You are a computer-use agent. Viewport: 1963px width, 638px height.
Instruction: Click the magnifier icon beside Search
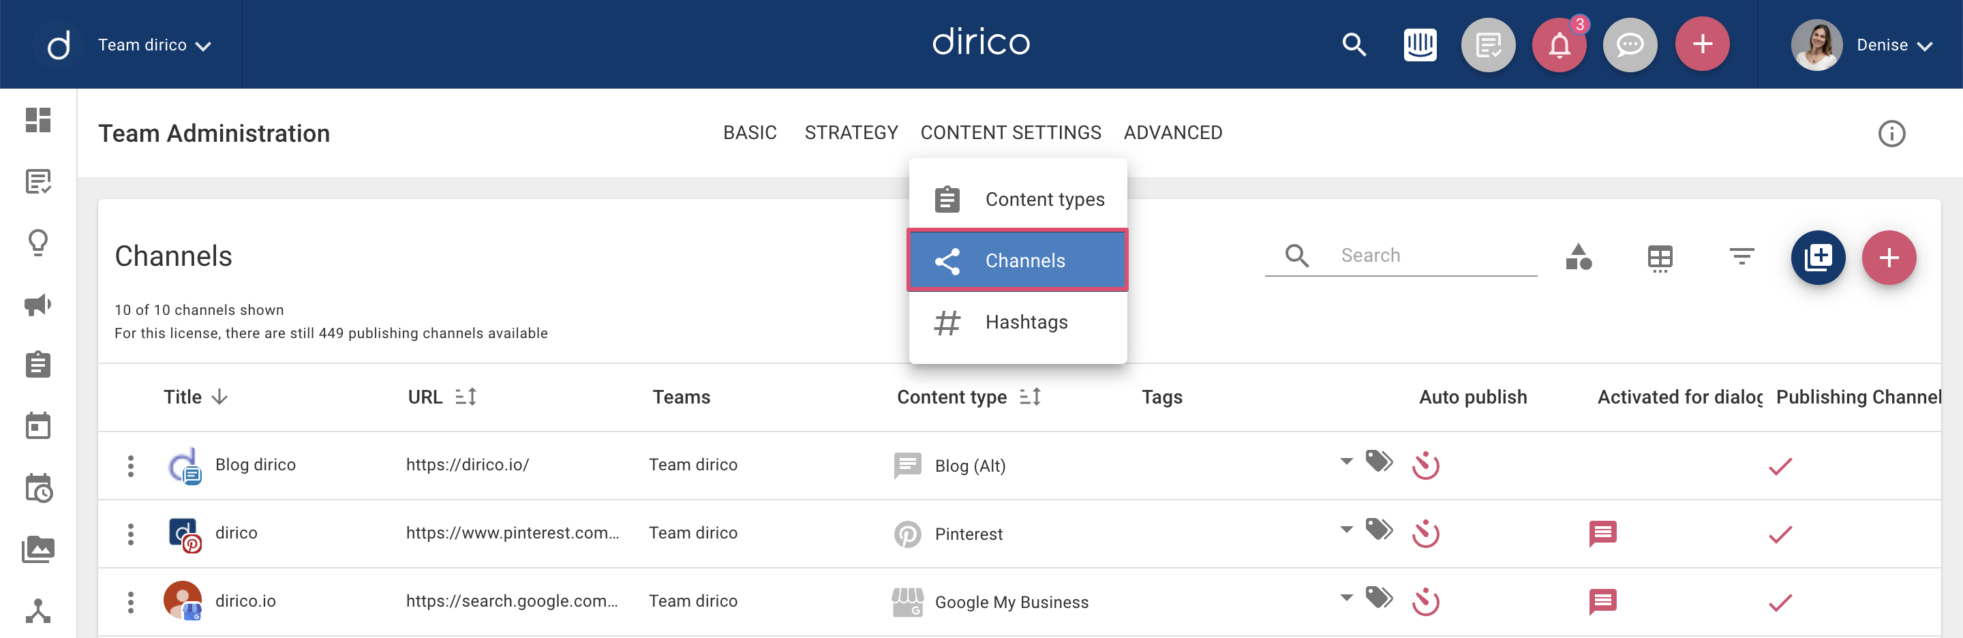click(x=1297, y=256)
